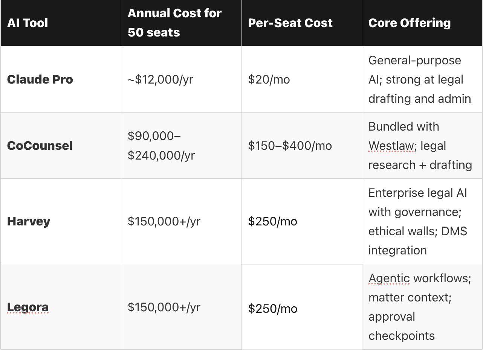Click the underlined word "Westlaw"
This screenshot has height=350, width=483.
[x=391, y=146]
